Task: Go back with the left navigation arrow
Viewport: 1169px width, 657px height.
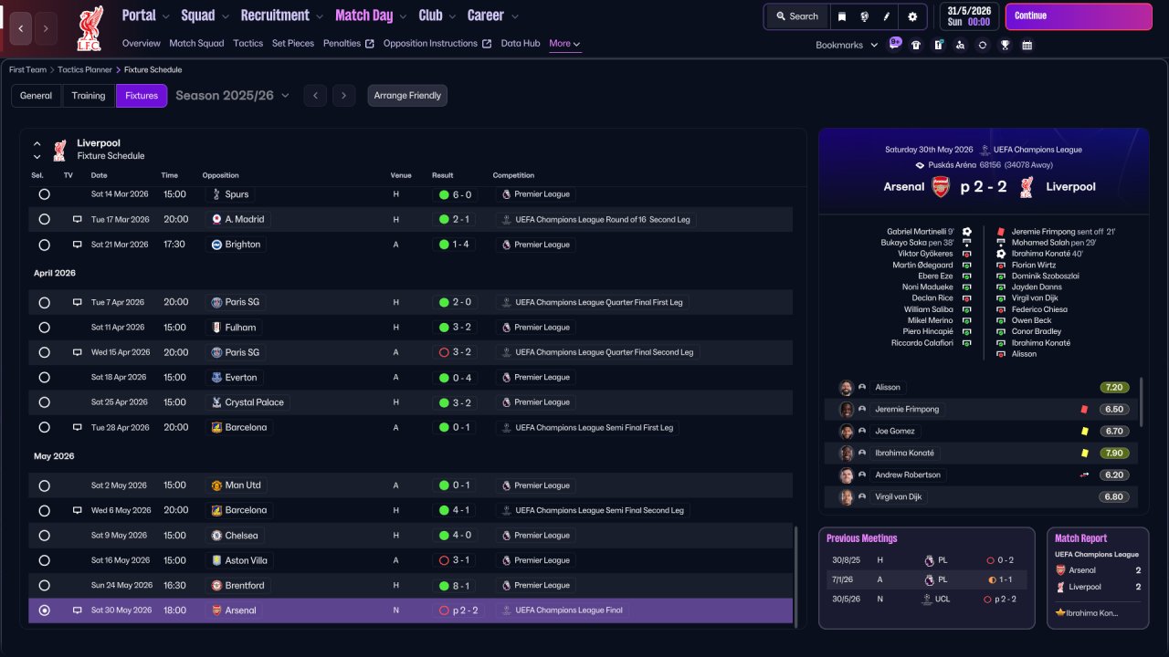Action: pyautogui.click(x=21, y=28)
